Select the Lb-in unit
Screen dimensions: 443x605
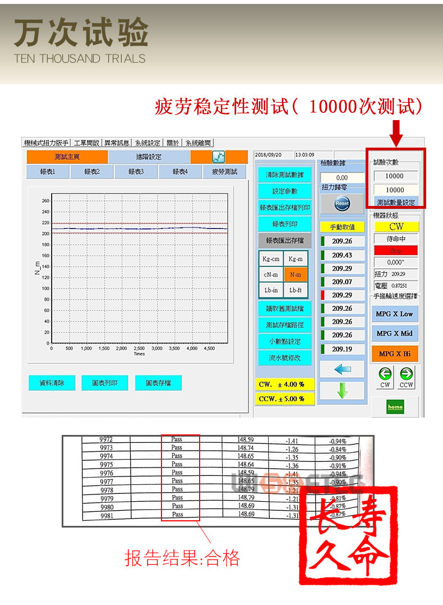tap(271, 290)
